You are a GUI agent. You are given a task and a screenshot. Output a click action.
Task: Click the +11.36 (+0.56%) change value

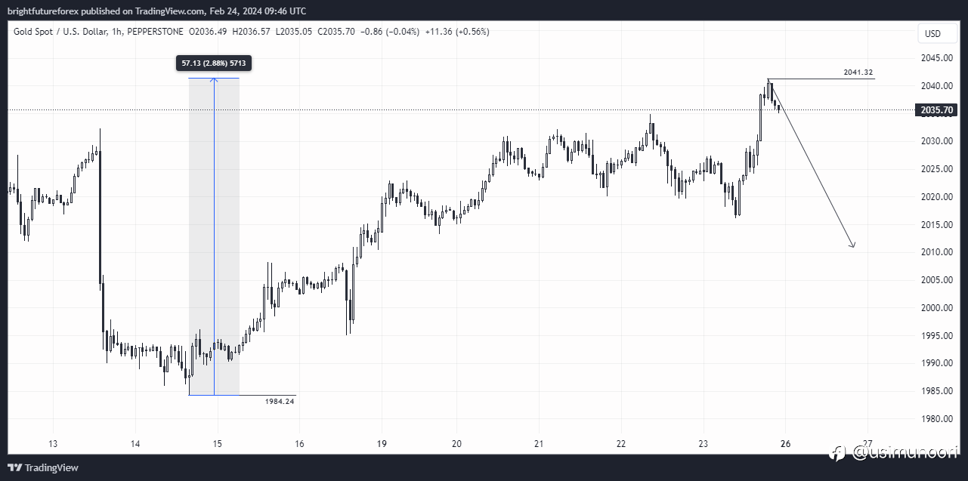457,32
